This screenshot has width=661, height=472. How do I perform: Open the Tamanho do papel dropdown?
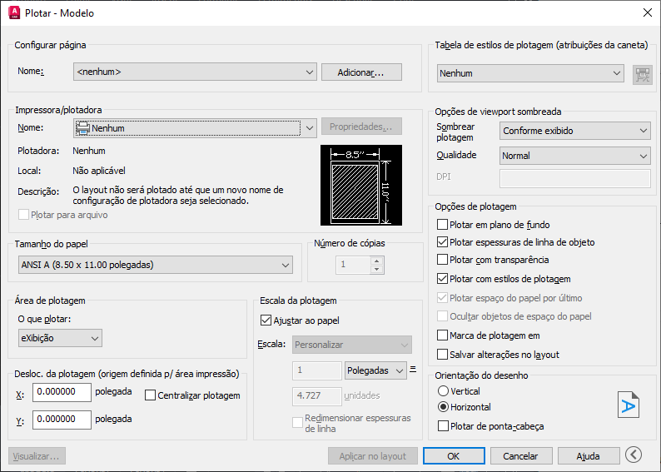click(x=156, y=265)
